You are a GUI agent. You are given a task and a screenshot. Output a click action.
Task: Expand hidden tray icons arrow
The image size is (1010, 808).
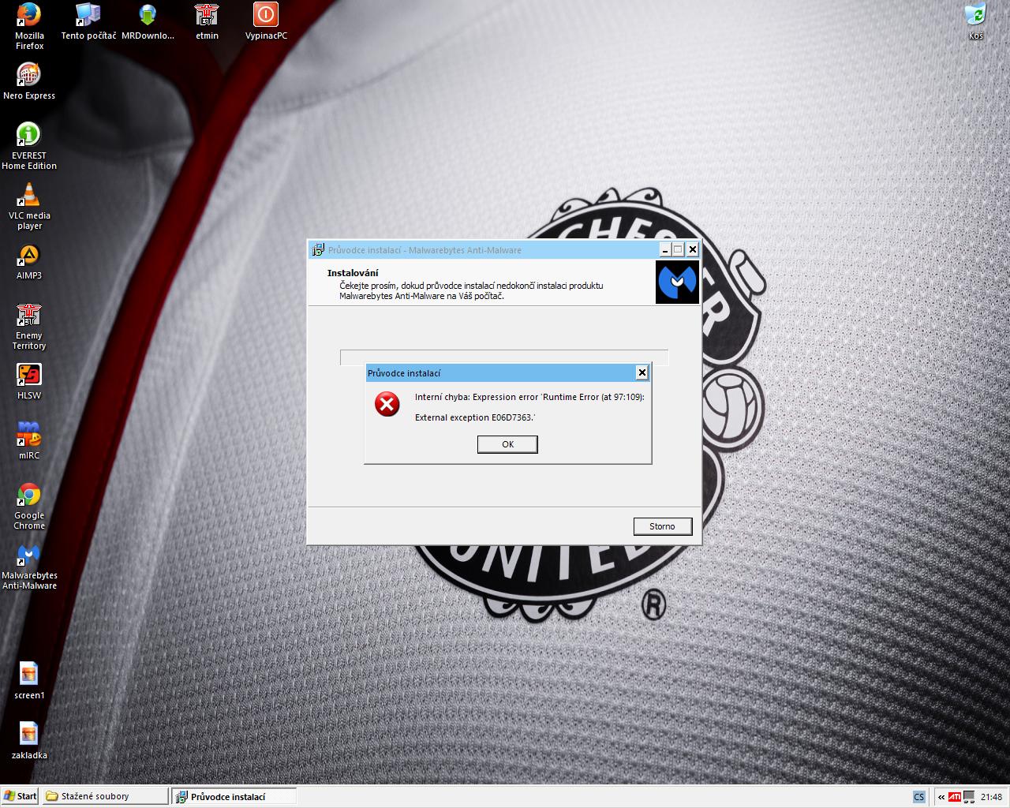pos(941,797)
